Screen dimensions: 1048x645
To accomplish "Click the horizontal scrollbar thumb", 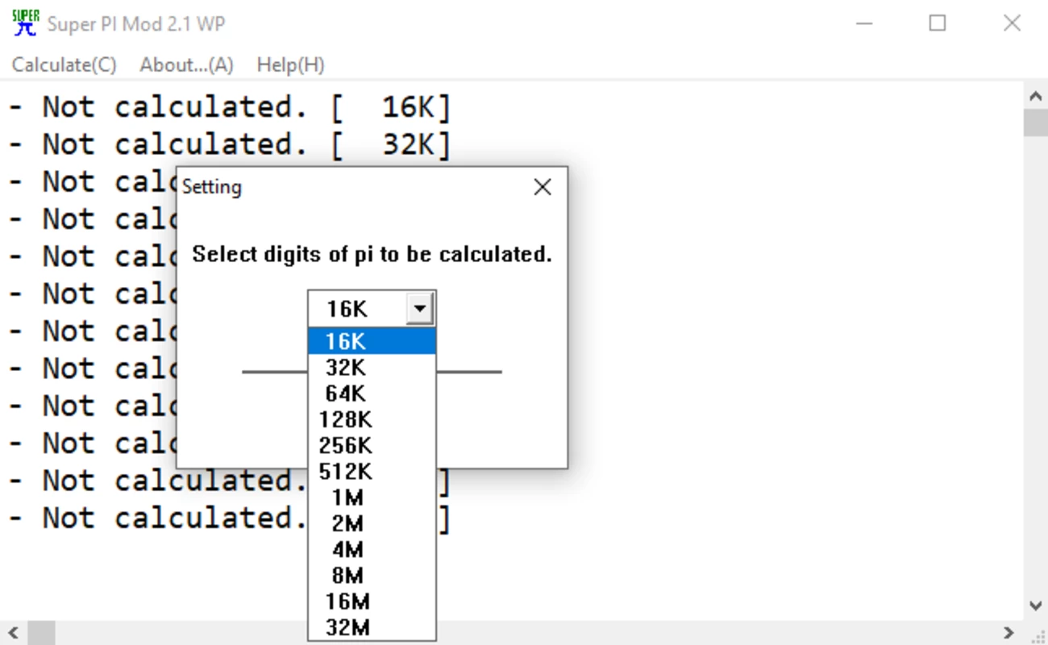I will tap(40, 632).
